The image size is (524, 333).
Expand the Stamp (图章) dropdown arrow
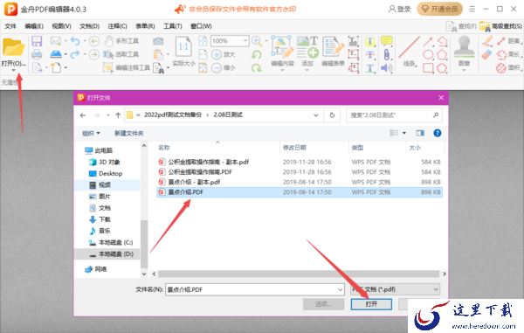coord(464,70)
